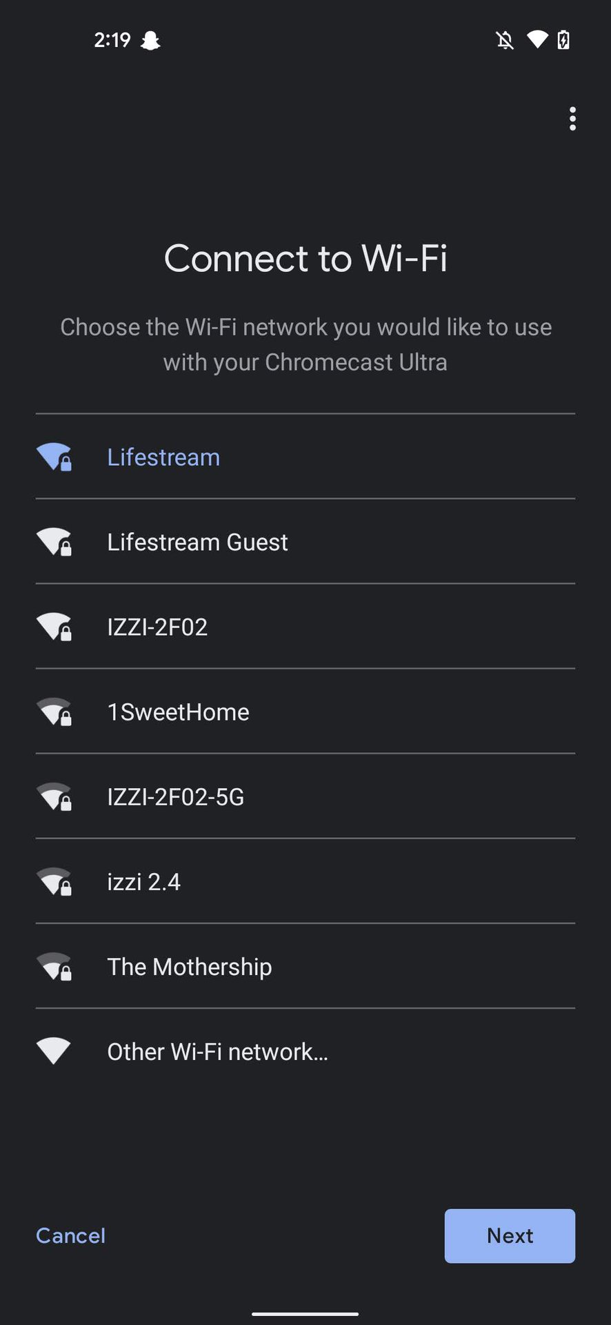The image size is (611, 1325).
Task: Select the Lifestream network
Action: tap(163, 457)
